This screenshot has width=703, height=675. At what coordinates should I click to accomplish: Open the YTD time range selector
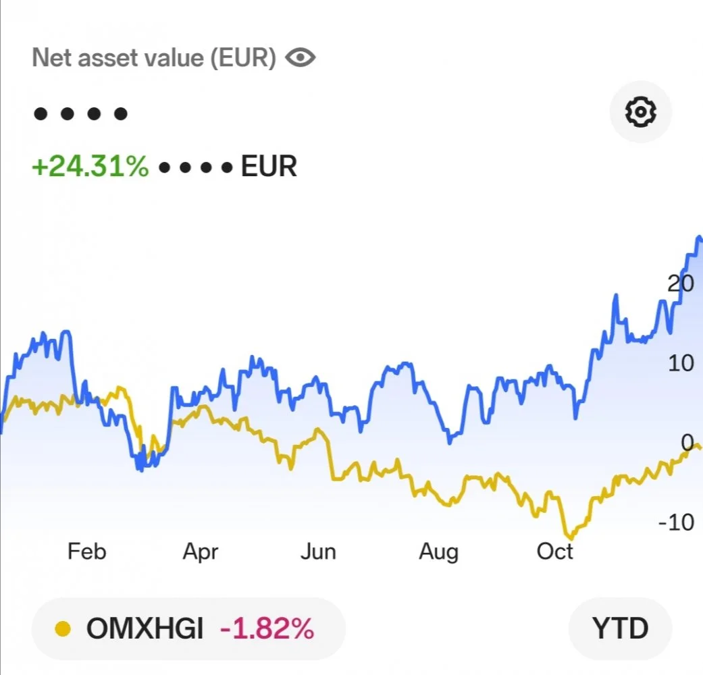[x=620, y=628]
